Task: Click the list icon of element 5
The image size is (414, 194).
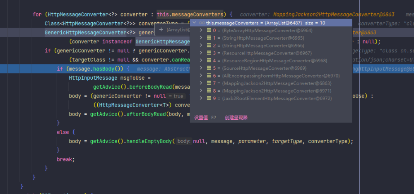Action: [209, 68]
